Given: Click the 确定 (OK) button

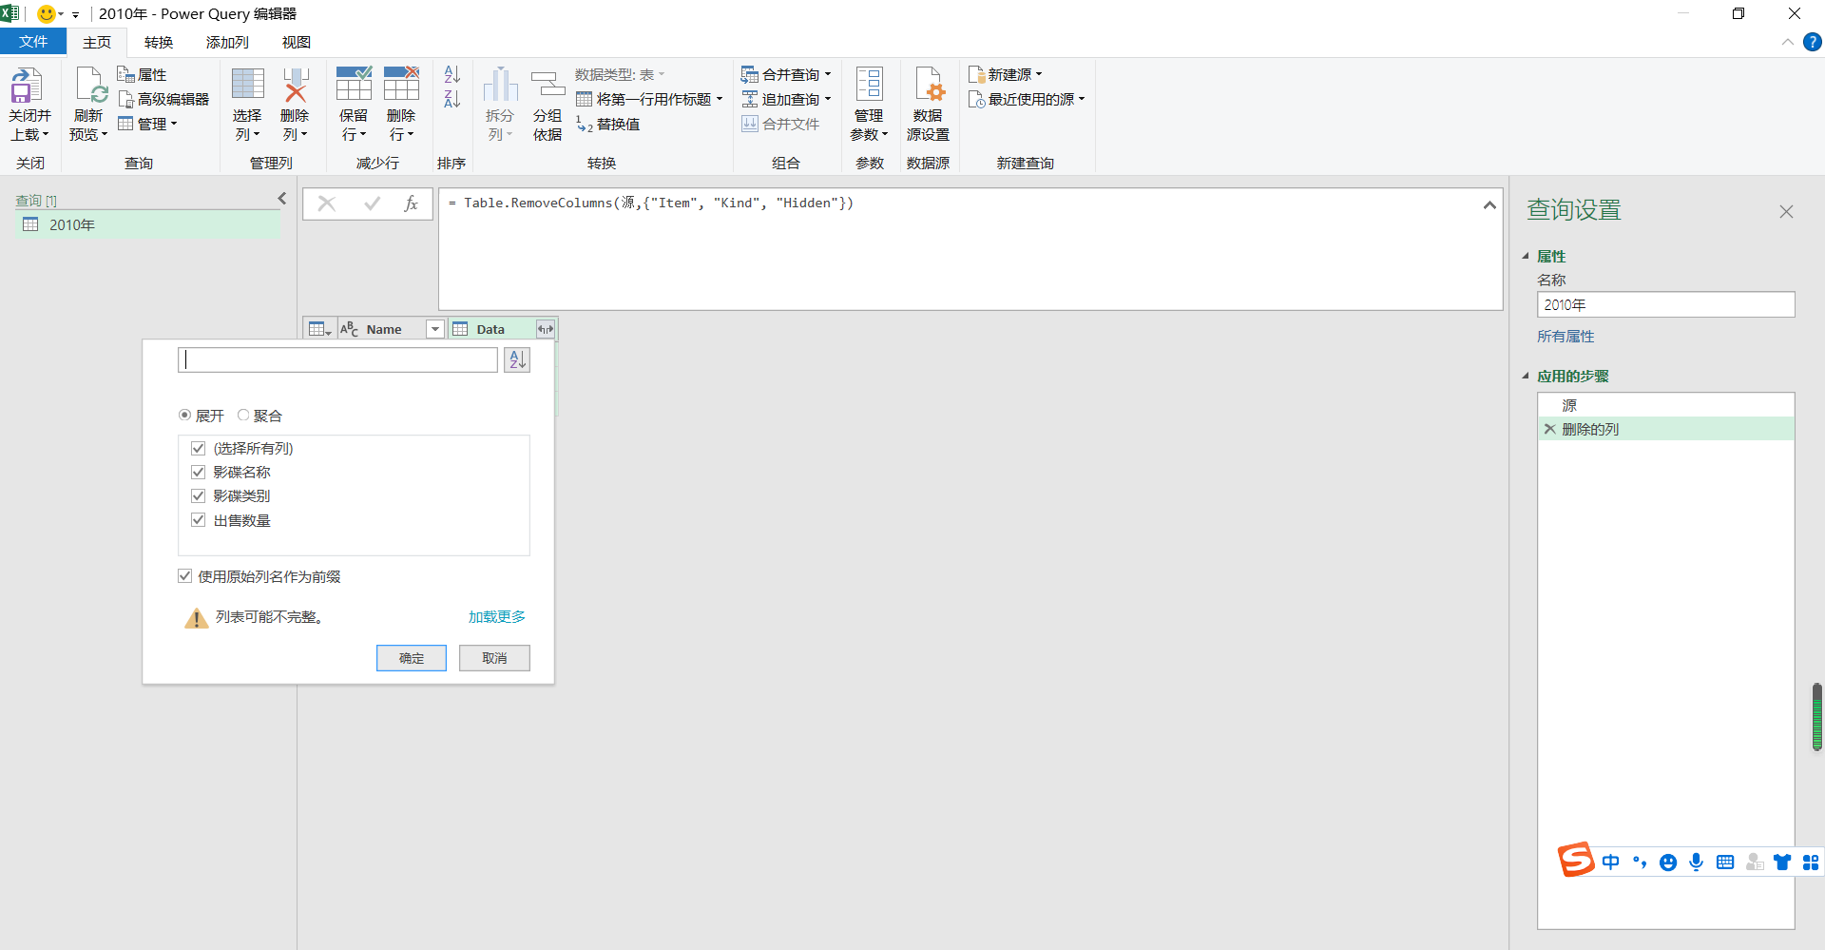Looking at the screenshot, I should pos(412,658).
